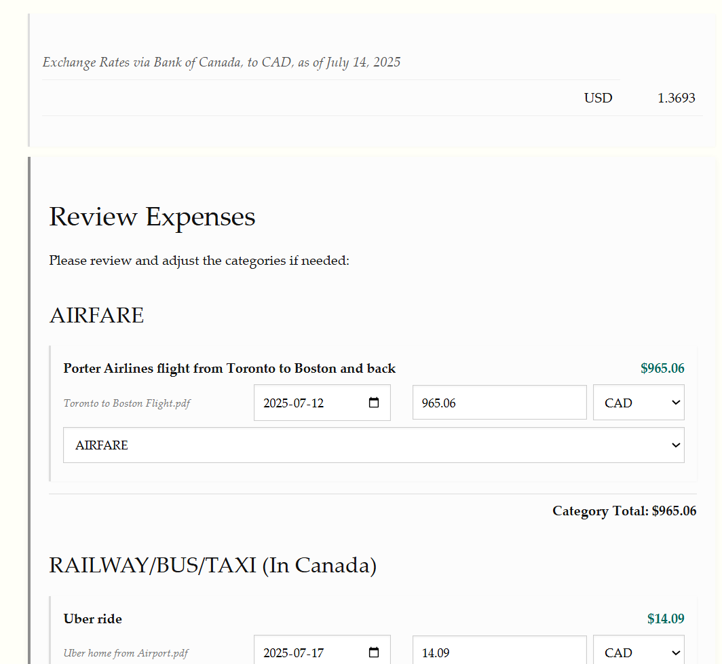Open the currency dropdown next to 965.06
Viewport: 722px width, 664px height.
tap(638, 402)
